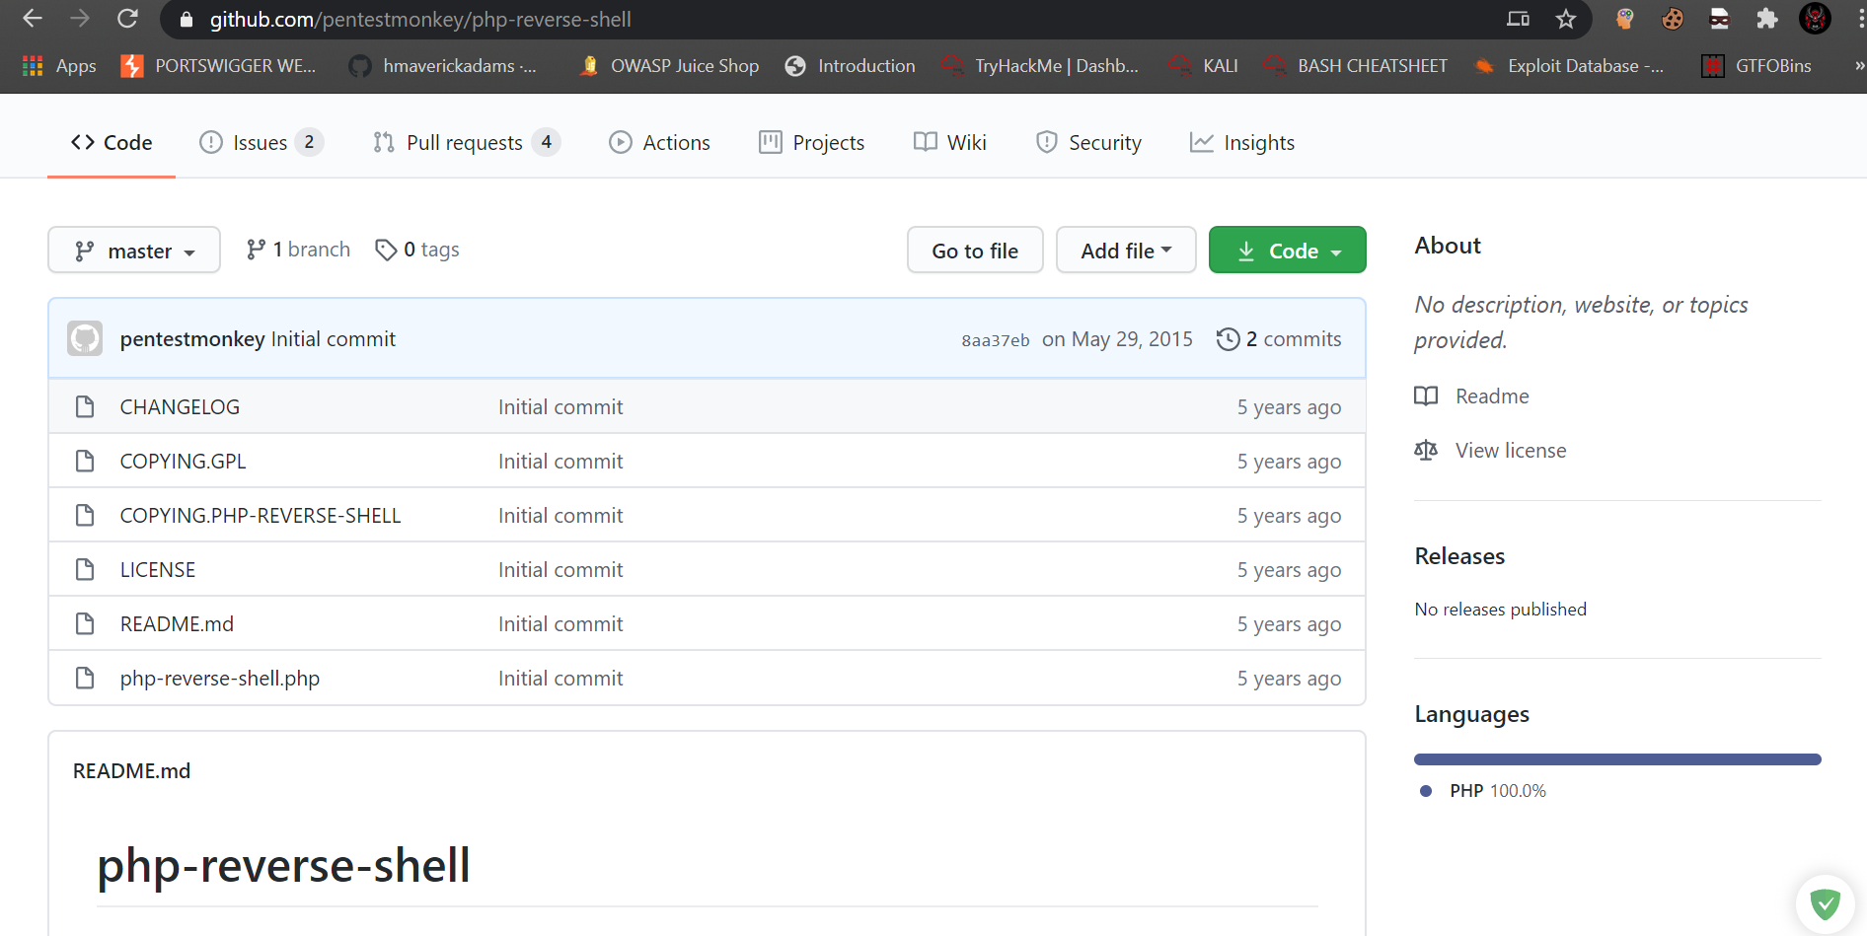Viewport: 1867px width, 936px height.
Task: Go back using browser back arrow
Action: coord(32,19)
